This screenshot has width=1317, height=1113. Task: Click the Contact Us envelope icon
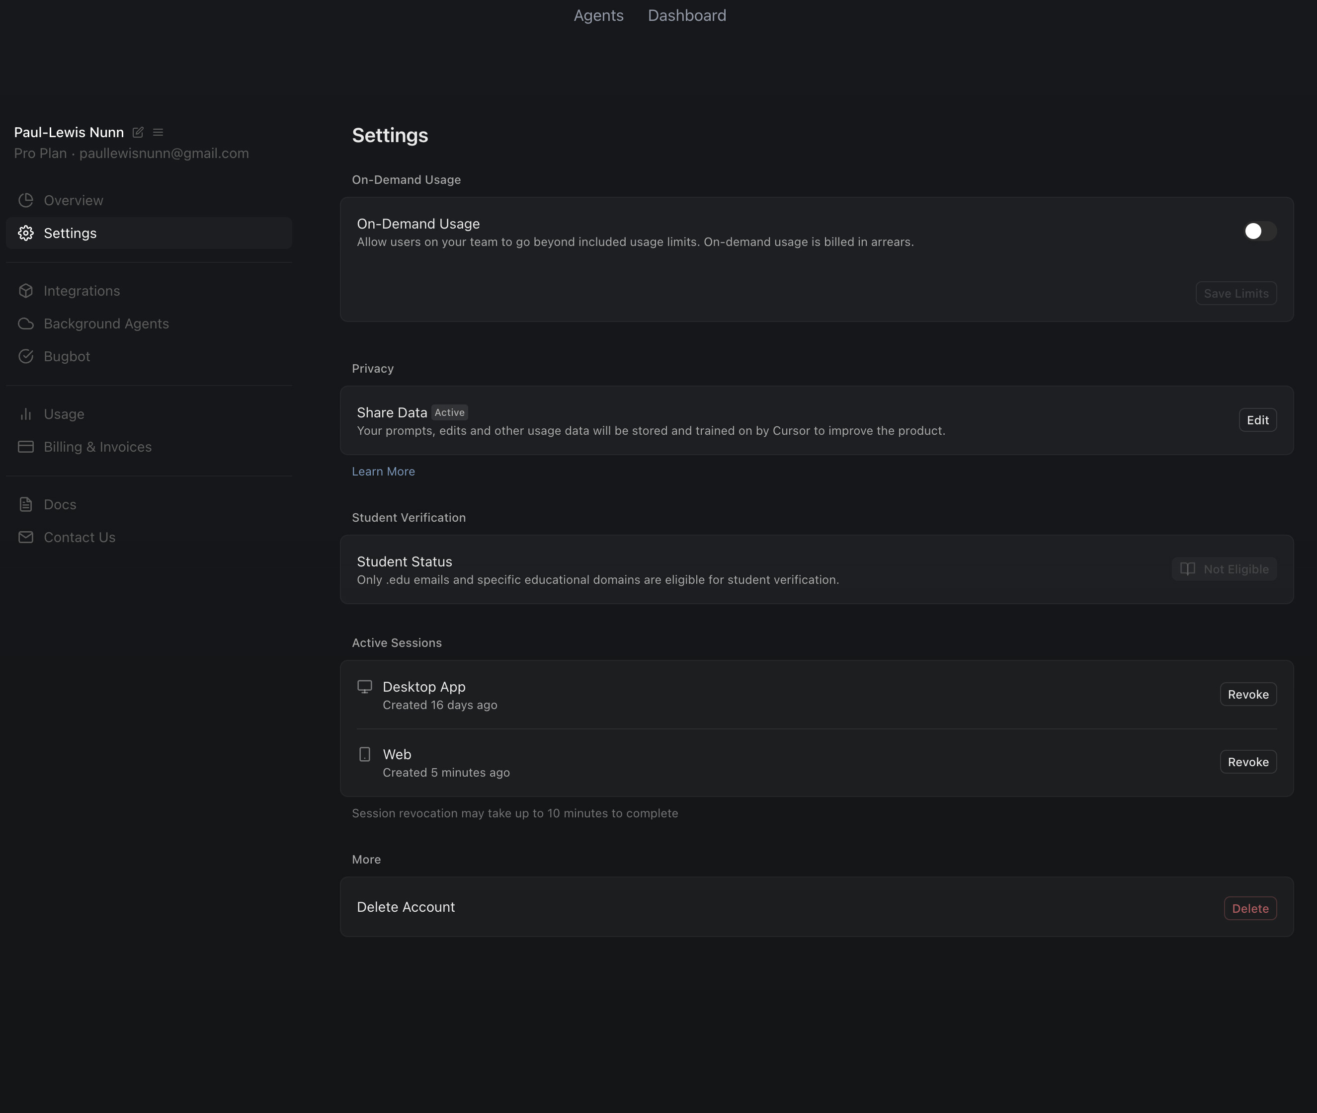pyautogui.click(x=26, y=538)
